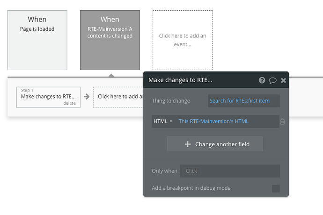
Task: Select Step 1 Make changes to RTE action
Action: 48,97
